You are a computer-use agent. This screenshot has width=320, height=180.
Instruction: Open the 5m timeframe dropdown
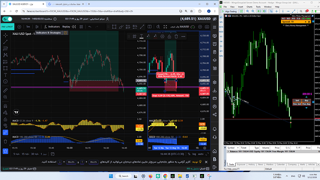click(28, 27)
